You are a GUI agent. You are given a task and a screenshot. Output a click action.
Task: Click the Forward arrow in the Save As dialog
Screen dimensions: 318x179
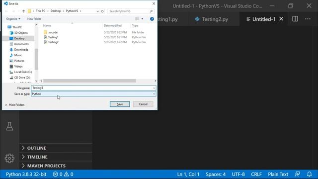coord(13,11)
